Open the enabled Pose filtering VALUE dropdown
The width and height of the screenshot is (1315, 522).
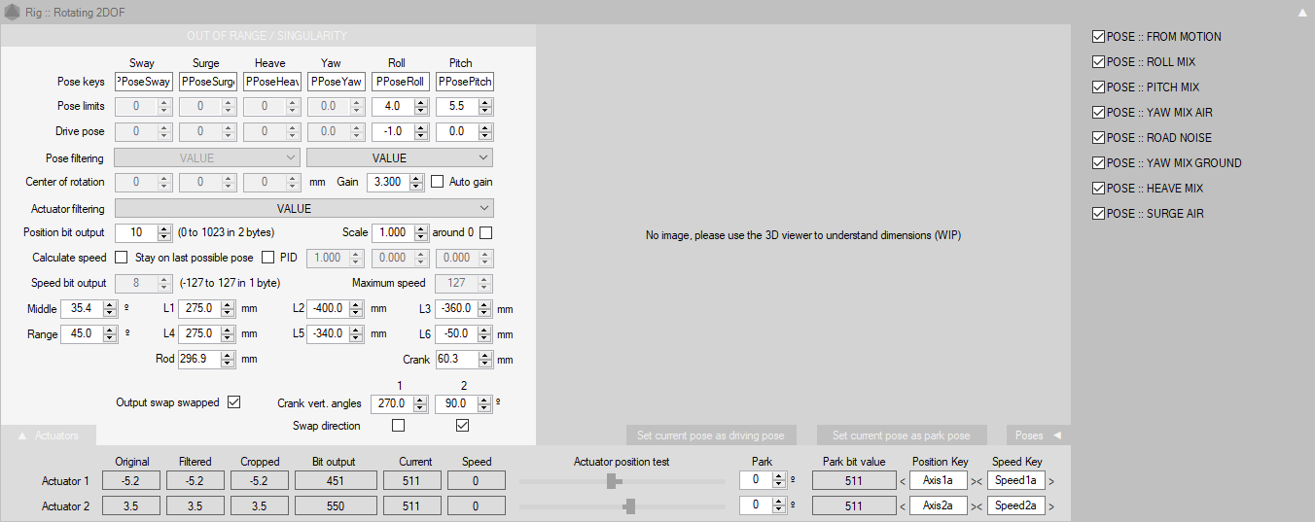tap(400, 157)
